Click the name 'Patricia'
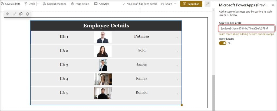This screenshot has height=111, width=277. (x=141, y=36)
